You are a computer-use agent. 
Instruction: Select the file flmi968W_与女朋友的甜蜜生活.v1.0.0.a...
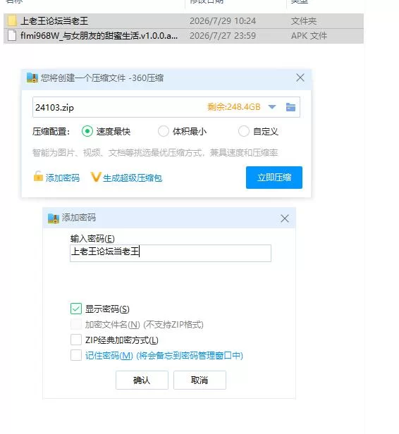[x=183, y=36]
